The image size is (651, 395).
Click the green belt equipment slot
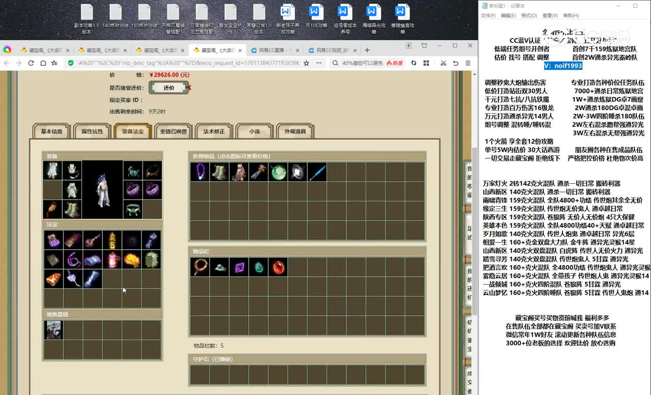(133, 209)
